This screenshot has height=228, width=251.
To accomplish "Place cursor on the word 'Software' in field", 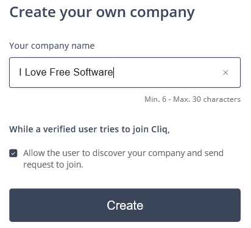I will (x=93, y=72).
